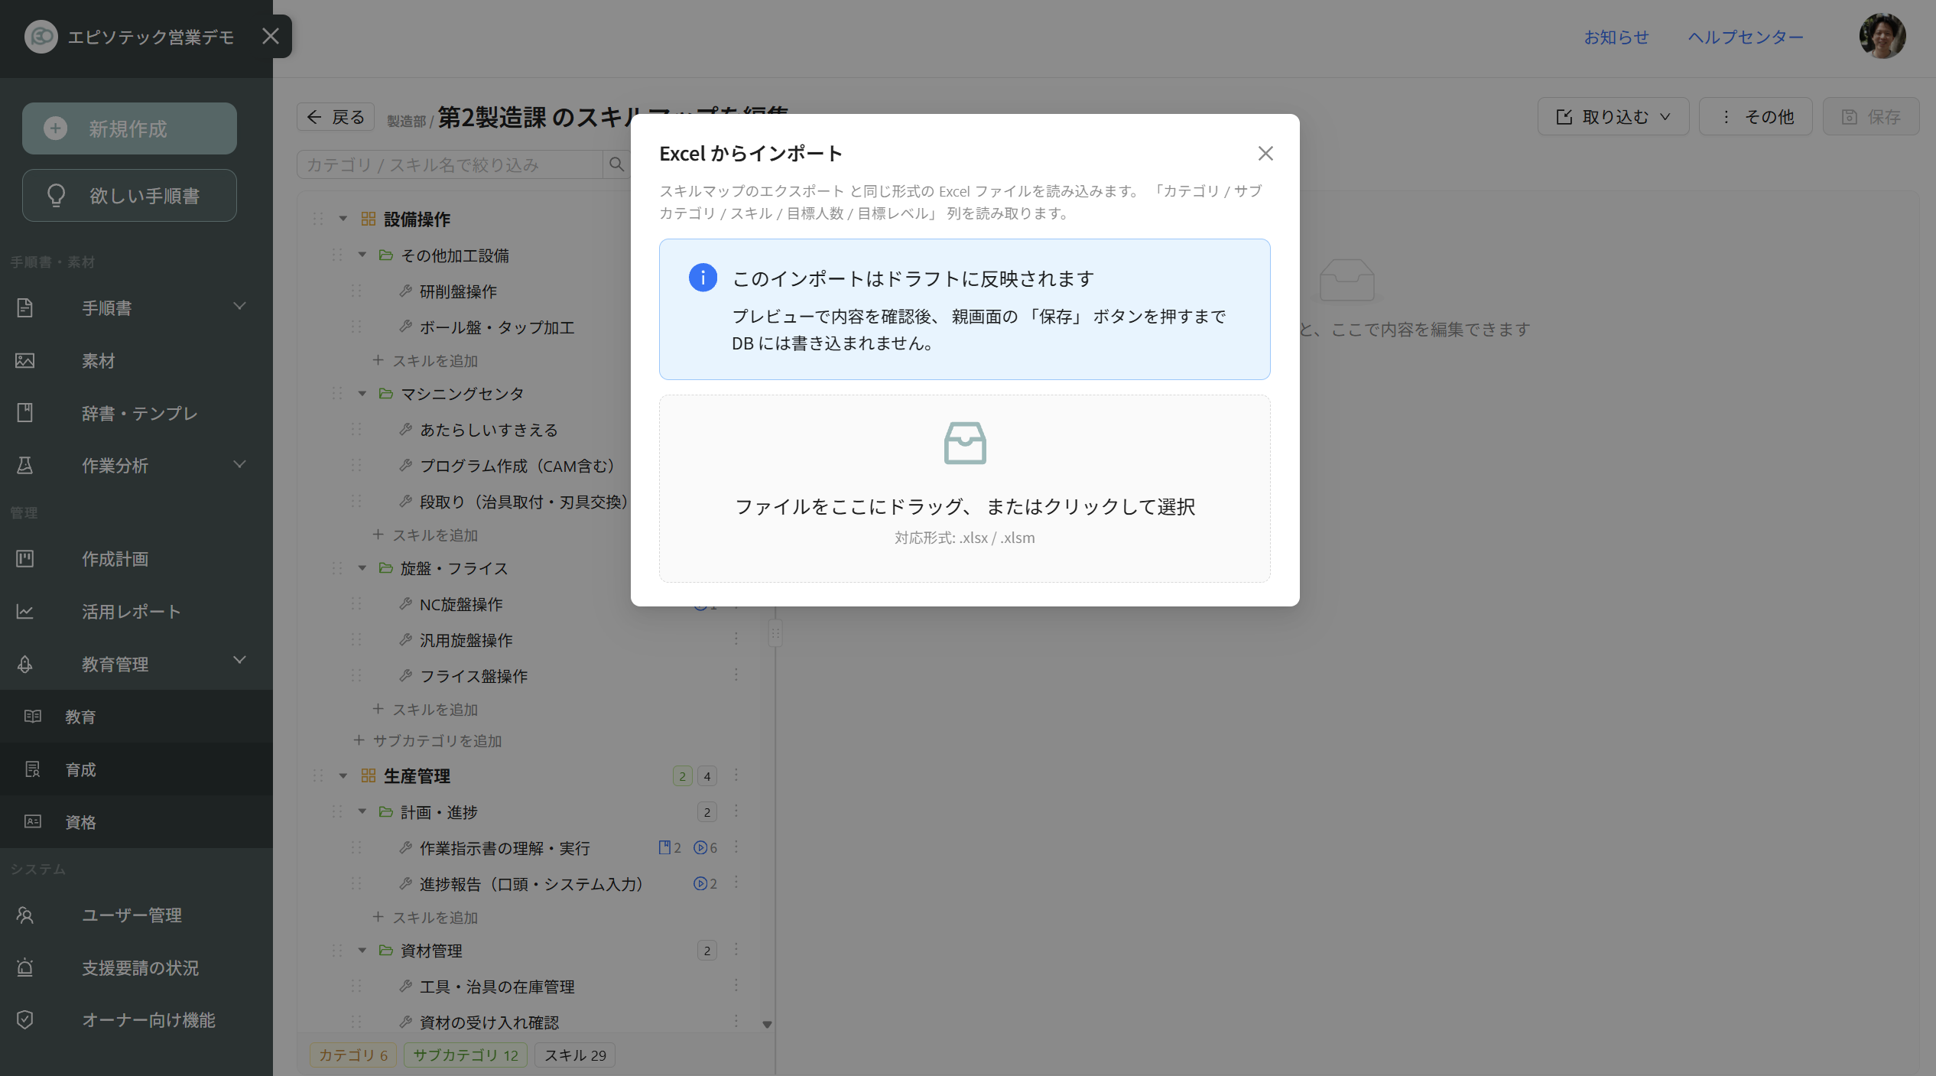Image resolution: width=1936 pixels, height=1076 pixels.
Task: Click the 戻る back button
Action: [336, 117]
